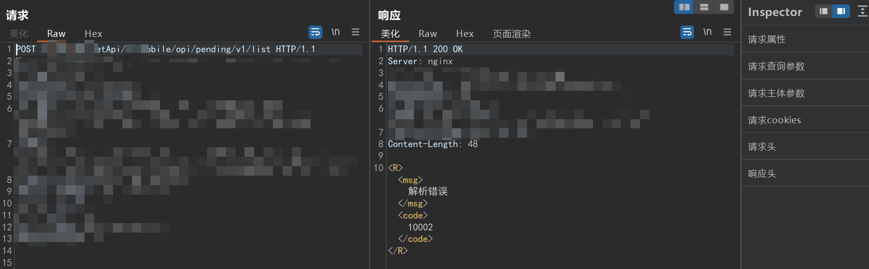Open response panel hamburger menu
869x269 pixels.
tap(727, 32)
